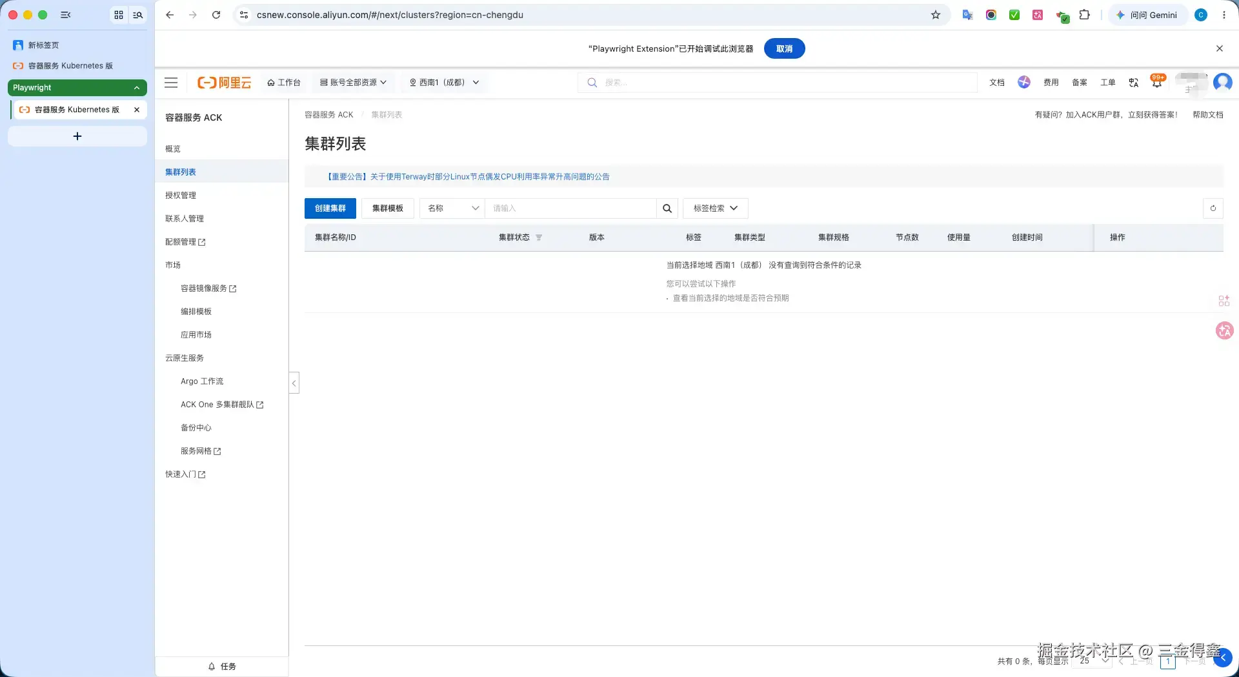Open region selector 西南1（成都）
The height and width of the screenshot is (677, 1239).
coord(445,83)
